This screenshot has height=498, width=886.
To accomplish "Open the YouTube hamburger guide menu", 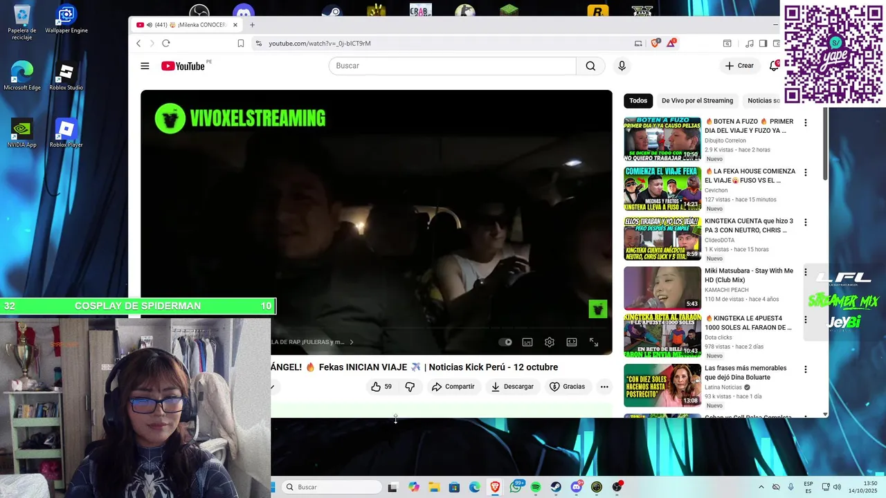I will click(x=145, y=66).
